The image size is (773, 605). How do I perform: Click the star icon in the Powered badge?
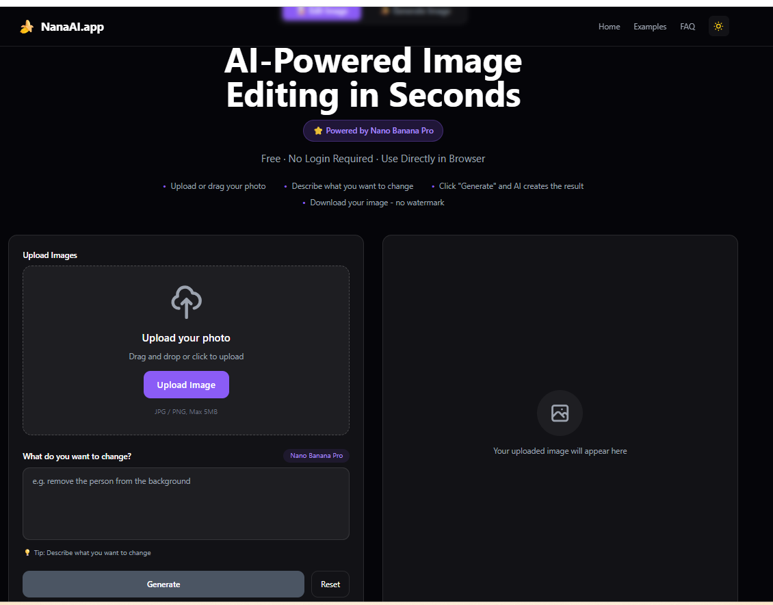click(x=318, y=131)
